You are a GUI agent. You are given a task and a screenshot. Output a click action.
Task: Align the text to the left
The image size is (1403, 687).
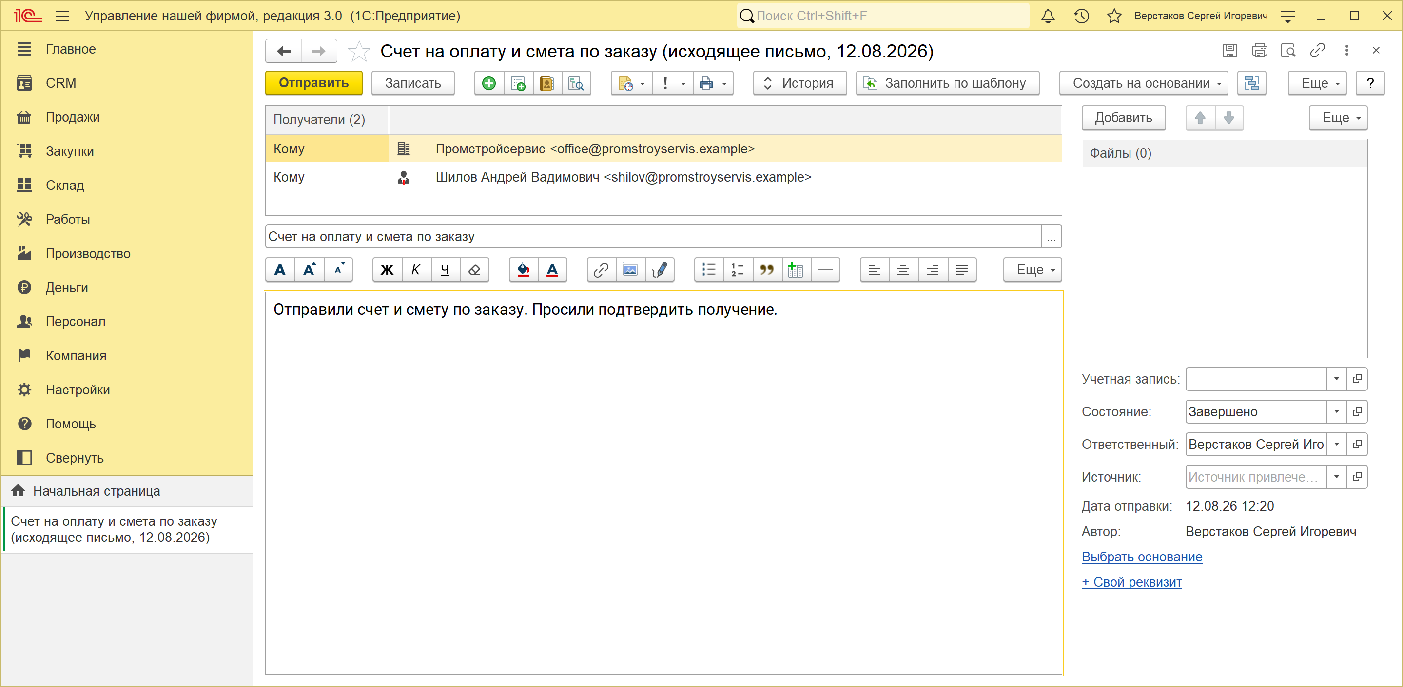click(x=874, y=270)
